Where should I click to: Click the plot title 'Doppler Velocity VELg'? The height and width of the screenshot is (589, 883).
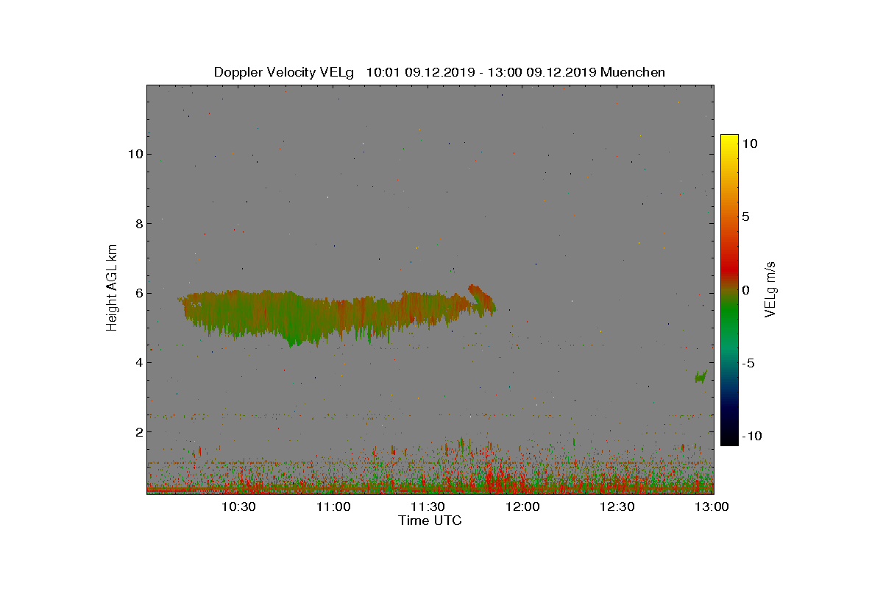click(x=284, y=72)
